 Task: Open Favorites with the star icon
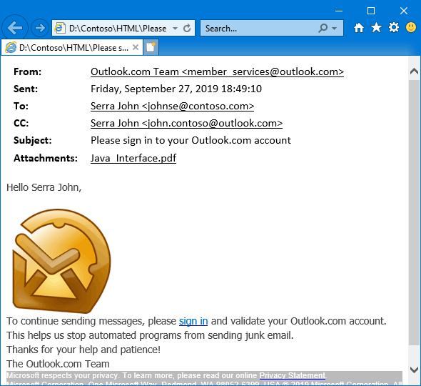376,28
